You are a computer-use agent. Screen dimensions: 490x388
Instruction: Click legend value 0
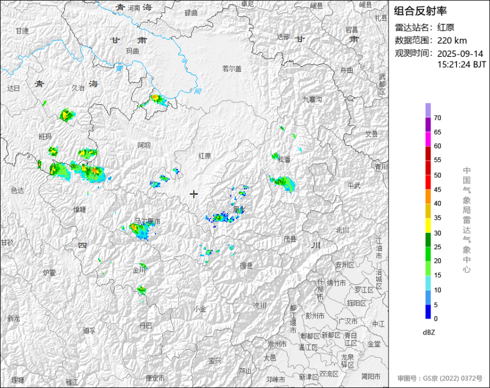pos(436,319)
